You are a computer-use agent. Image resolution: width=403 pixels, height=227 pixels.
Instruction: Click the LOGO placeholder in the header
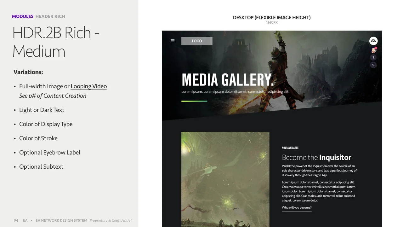(197, 41)
